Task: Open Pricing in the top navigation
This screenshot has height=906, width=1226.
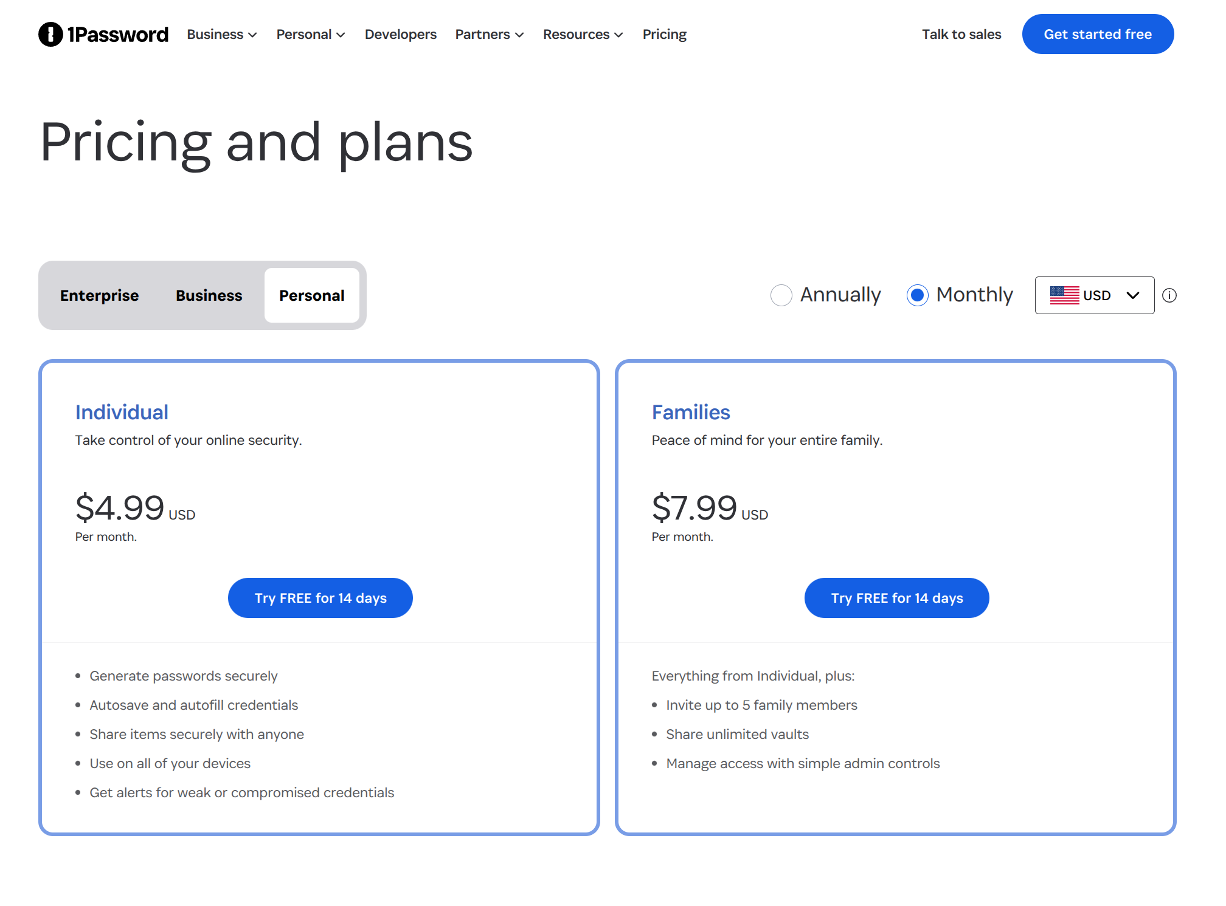Action: tap(664, 35)
